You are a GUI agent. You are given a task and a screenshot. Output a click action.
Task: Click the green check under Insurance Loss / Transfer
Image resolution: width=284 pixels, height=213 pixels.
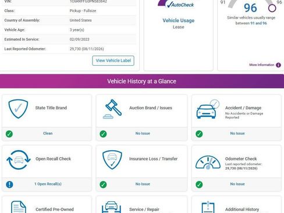103,184
